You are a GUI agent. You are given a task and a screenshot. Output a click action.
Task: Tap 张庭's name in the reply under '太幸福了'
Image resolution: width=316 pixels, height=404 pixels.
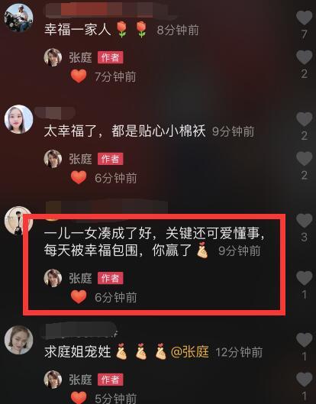pos(80,159)
